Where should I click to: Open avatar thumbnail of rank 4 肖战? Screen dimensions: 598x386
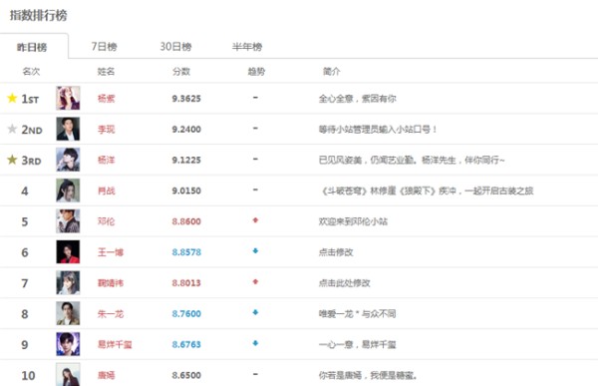68,191
